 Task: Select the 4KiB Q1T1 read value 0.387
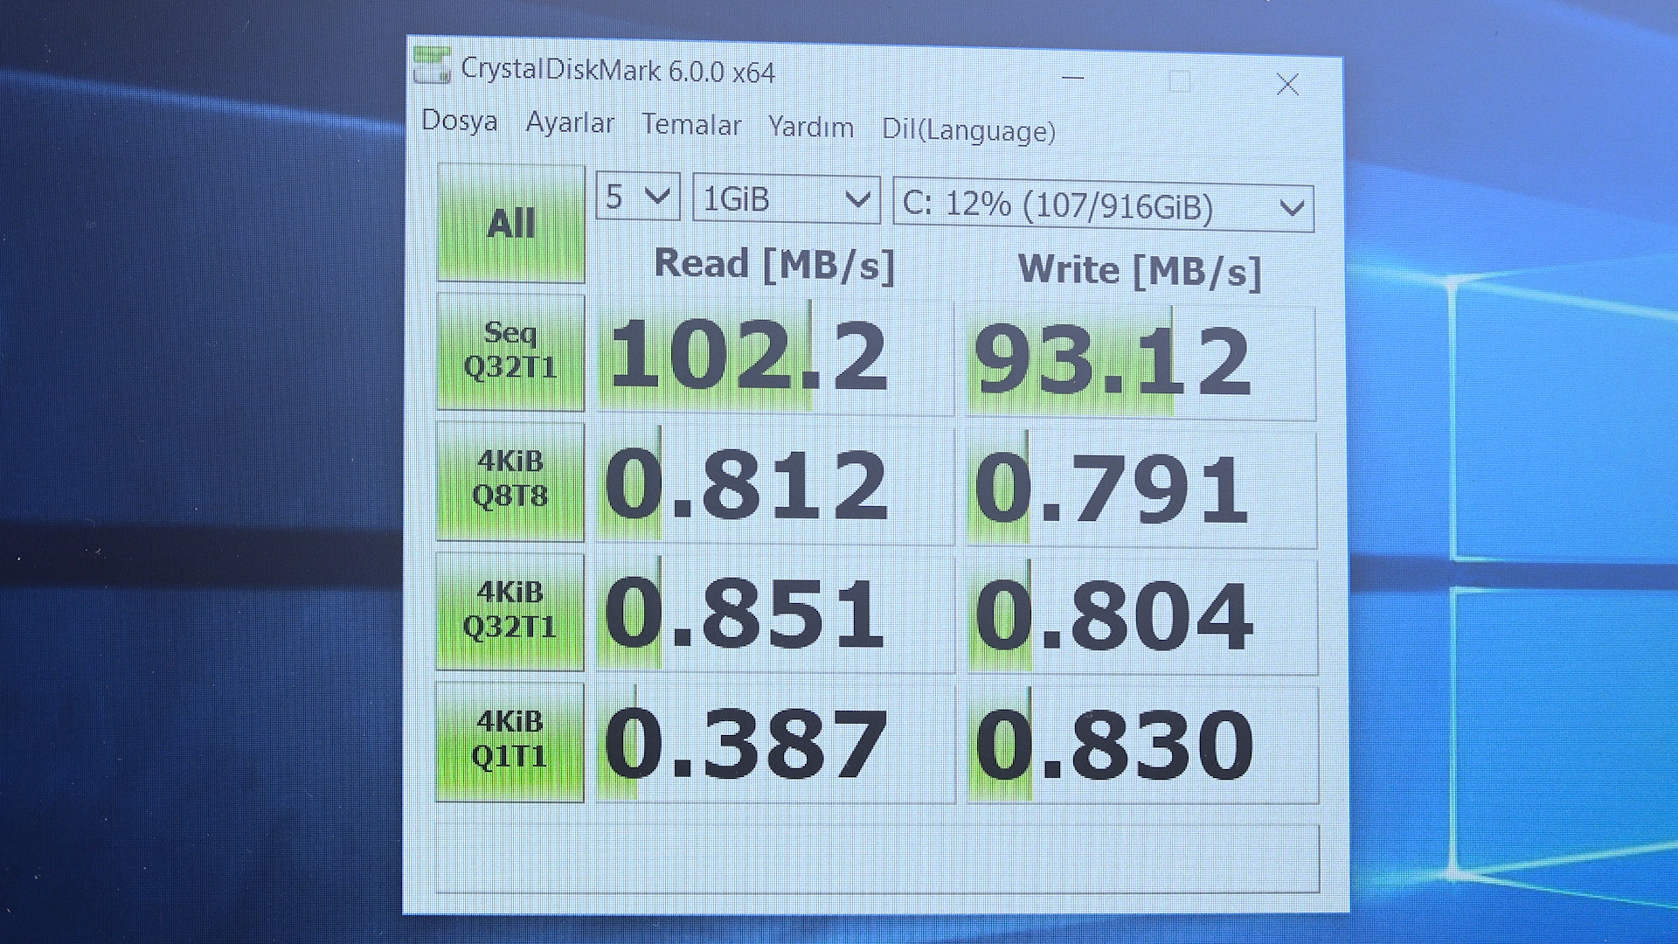point(774,745)
